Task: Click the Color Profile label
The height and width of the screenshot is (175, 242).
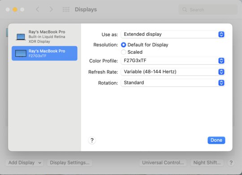Action: coord(104,61)
